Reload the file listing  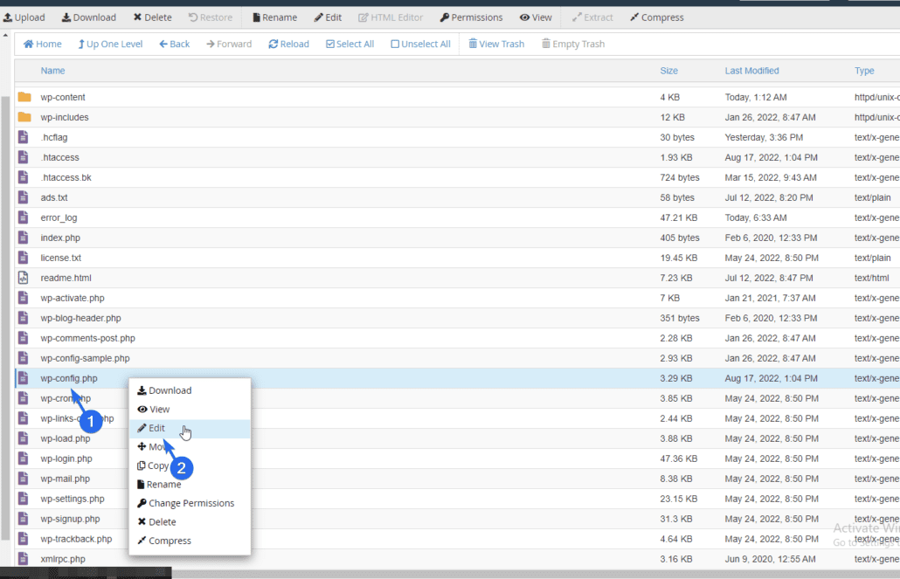tap(288, 44)
